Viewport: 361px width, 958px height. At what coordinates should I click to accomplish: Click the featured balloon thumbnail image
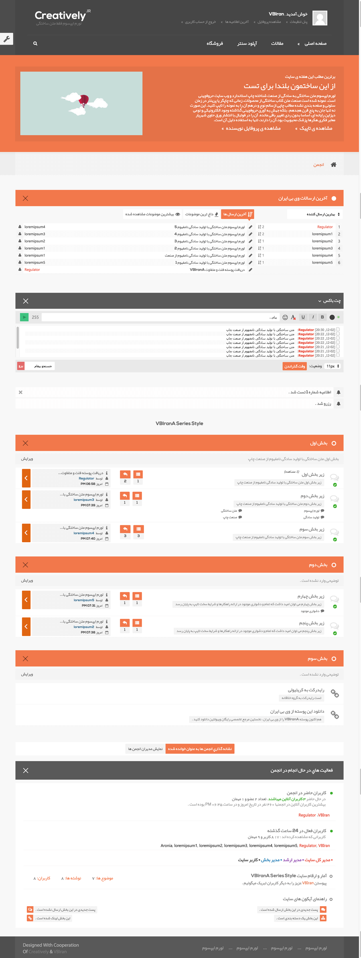[81, 104]
